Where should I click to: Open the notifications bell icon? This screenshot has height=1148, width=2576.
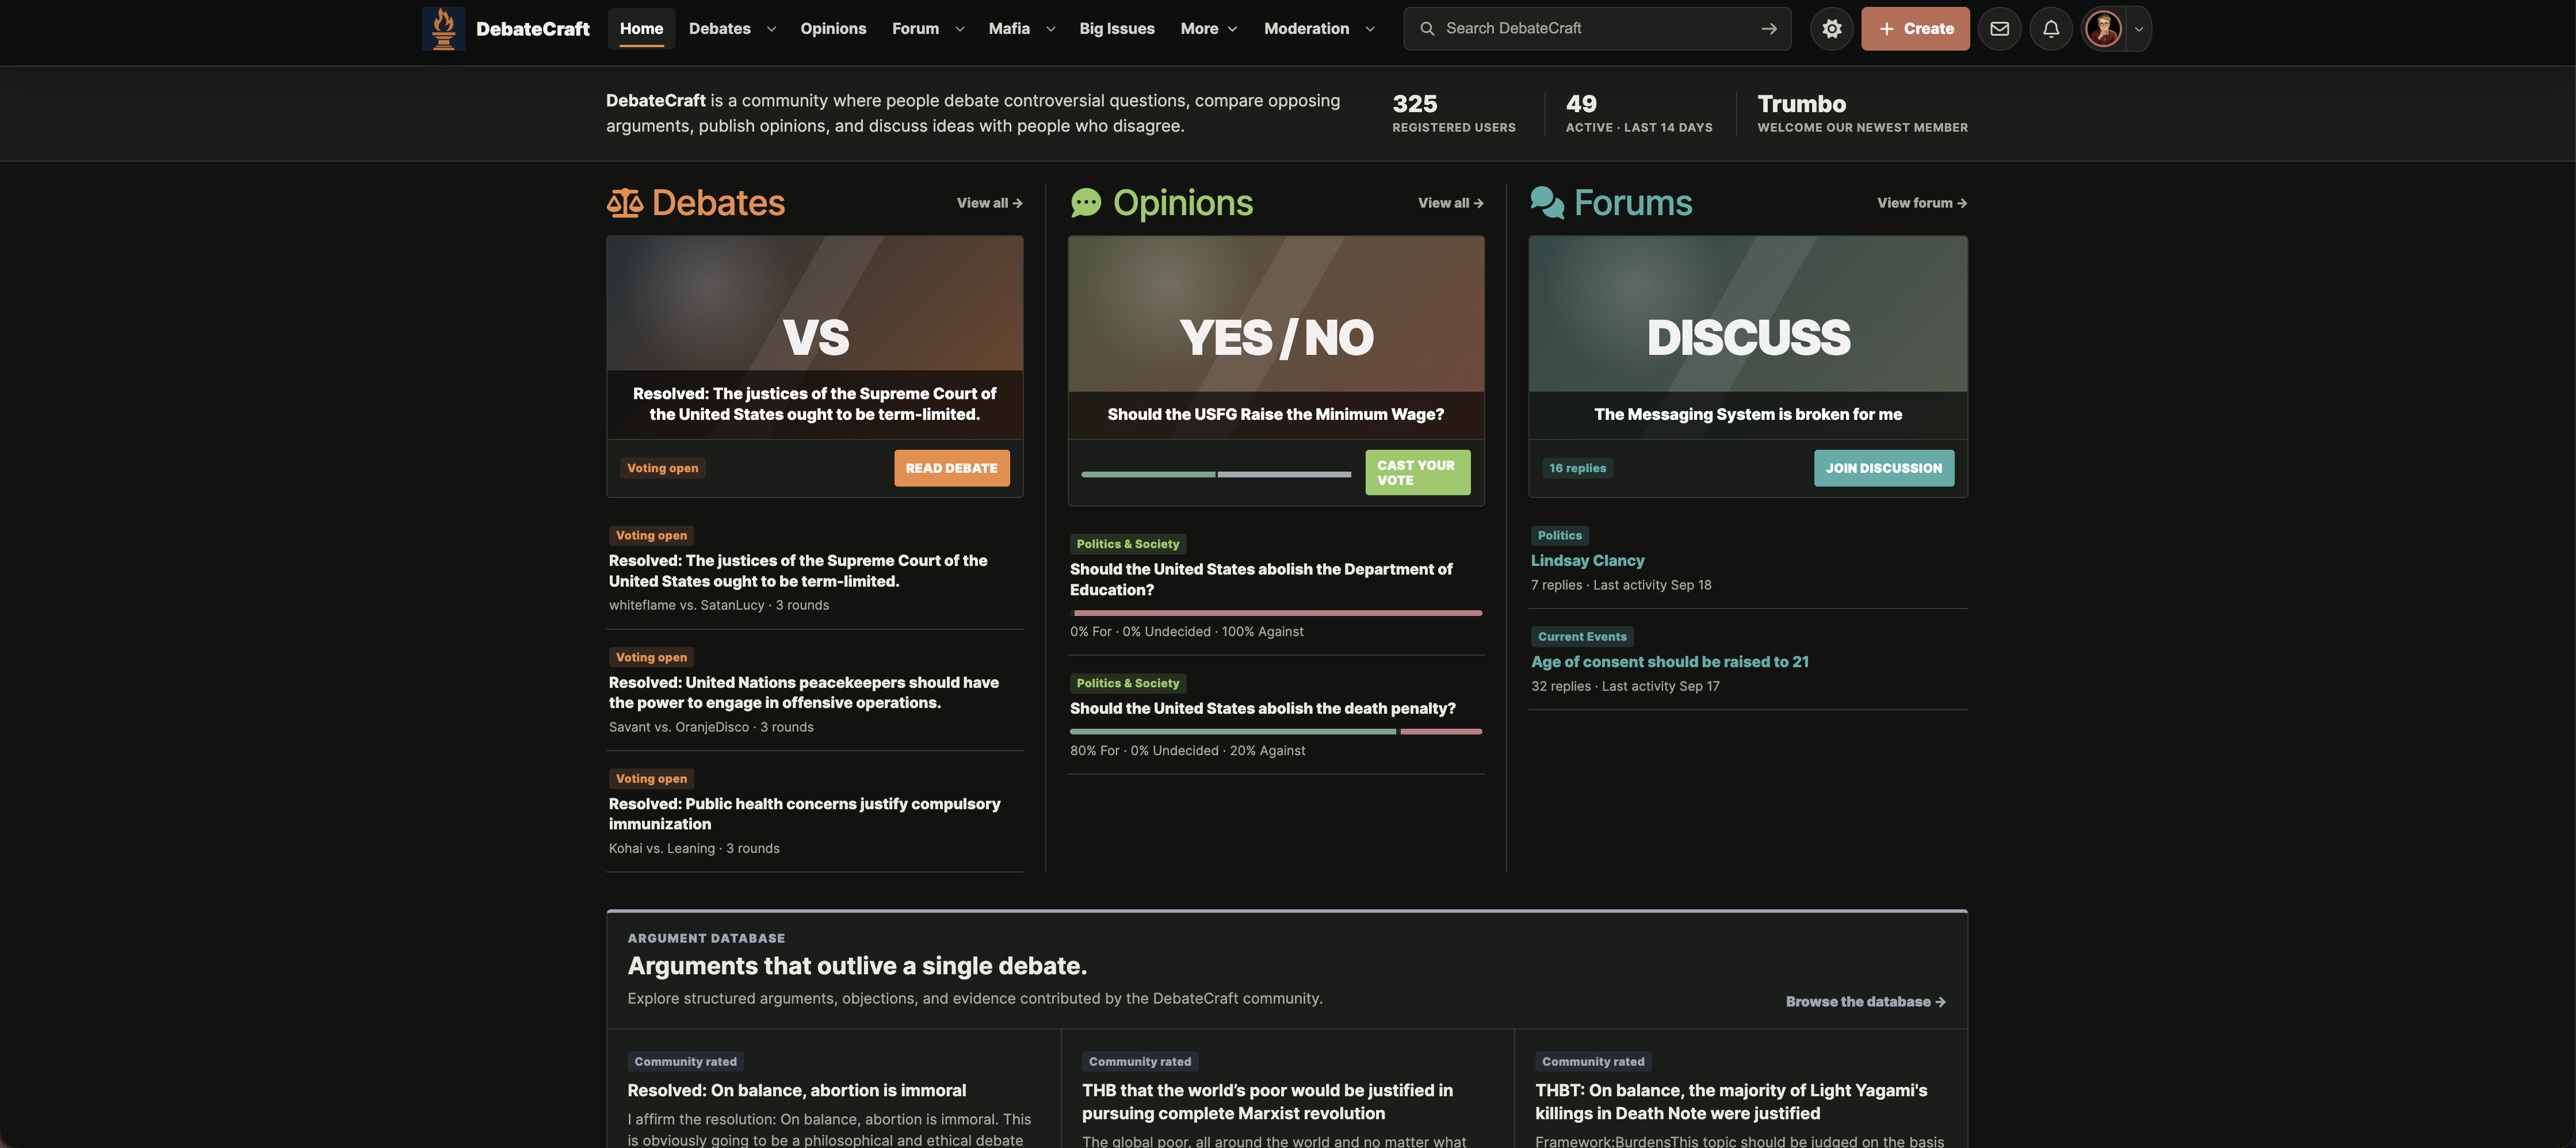2050,29
